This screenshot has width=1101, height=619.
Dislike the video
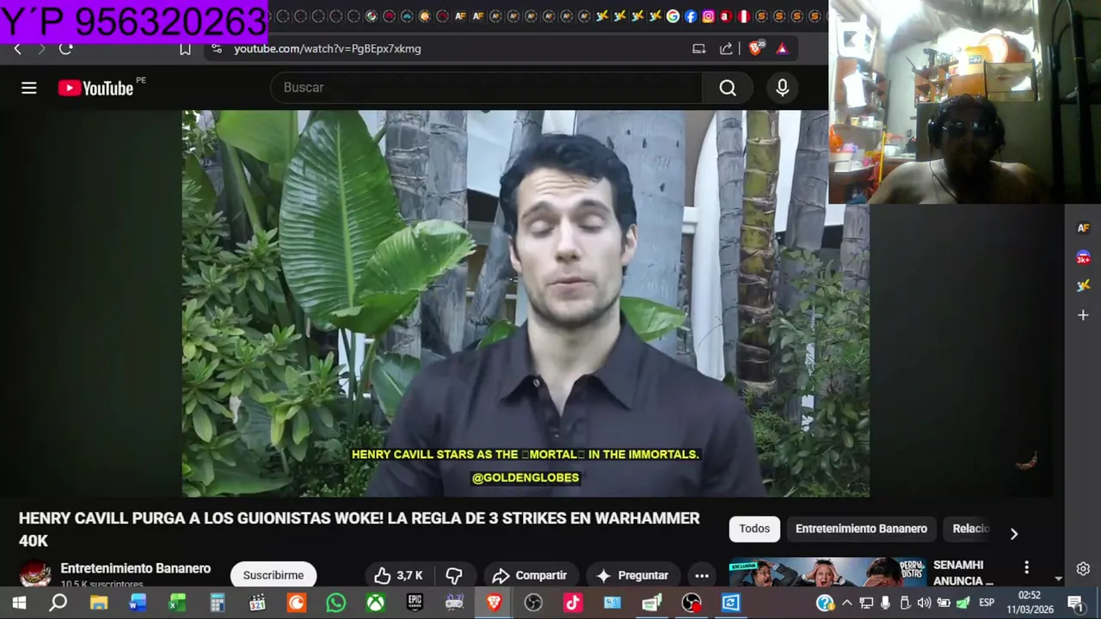tap(454, 575)
